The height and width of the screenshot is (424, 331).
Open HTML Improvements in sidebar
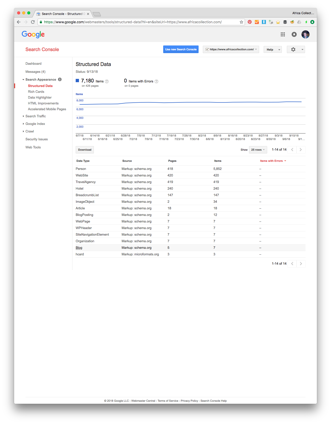[43, 103]
